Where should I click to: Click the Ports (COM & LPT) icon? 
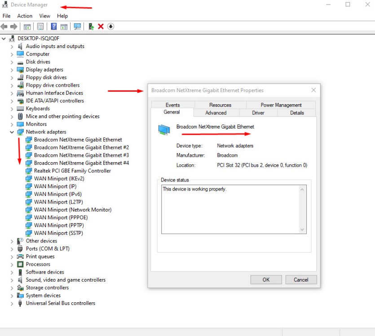[20, 249]
